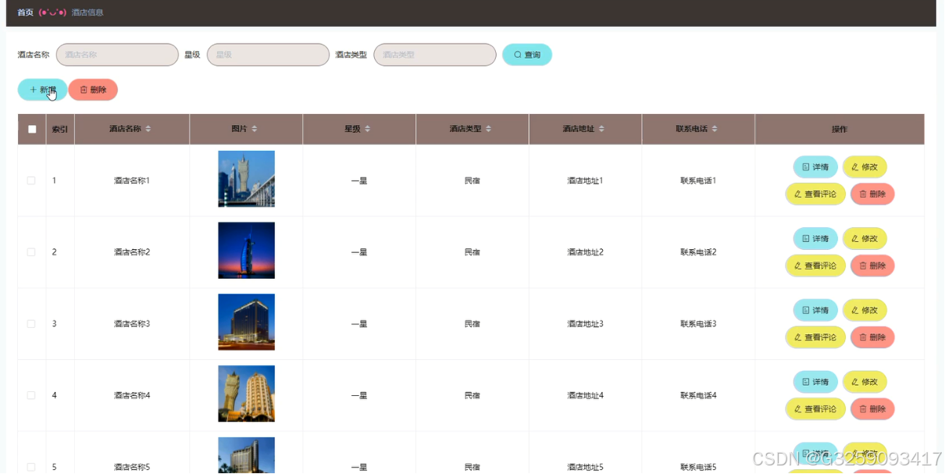
Task: Click 一星 rating cell in row 酒店名称2
Action: point(359,252)
